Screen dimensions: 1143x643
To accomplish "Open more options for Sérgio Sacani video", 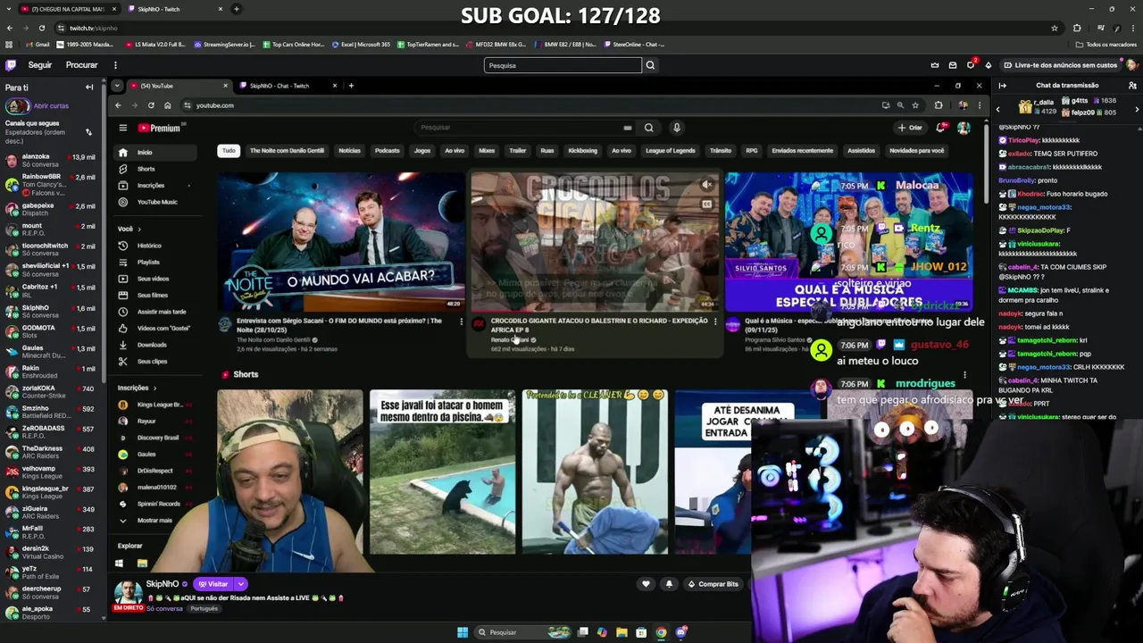I will (461, 321).
